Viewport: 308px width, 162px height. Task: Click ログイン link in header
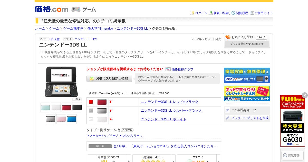pyautogui.click(x=201, y=13)
